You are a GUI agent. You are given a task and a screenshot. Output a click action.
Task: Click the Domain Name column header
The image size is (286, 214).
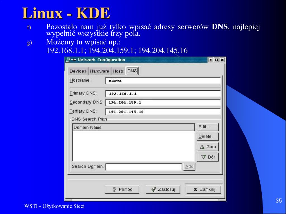pos(133,127)
